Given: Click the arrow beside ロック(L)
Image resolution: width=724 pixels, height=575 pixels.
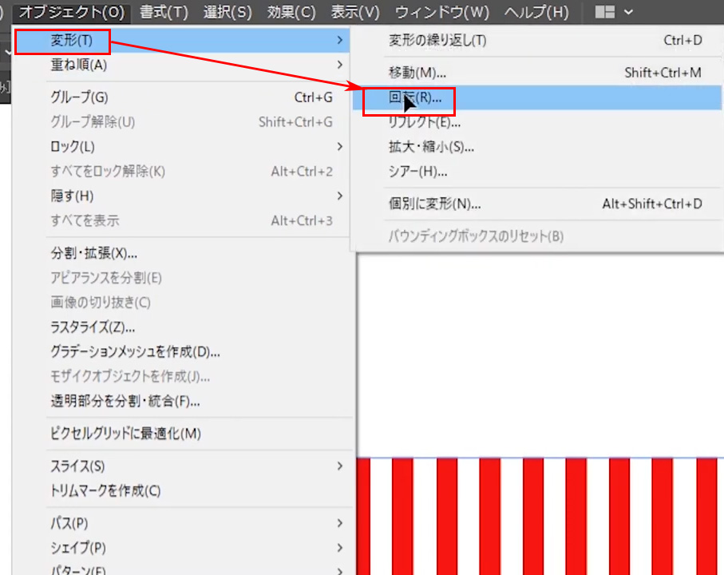Looking at the screenshot, I should click(340, 147).
